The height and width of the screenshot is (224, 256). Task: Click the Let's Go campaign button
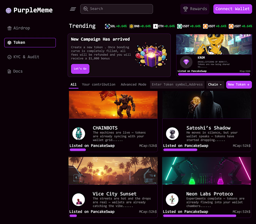[x=80, y=69]
